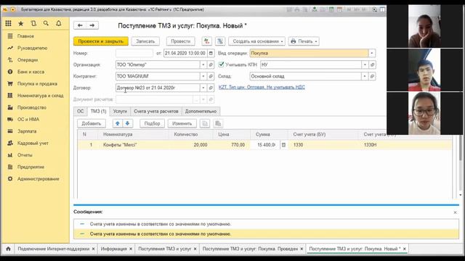Open the Отчеты section
This screenshot has height=261, width=465.
click(25, 155)
